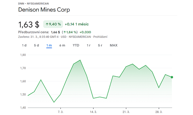Select the YTD range tab
Image resolution: width=193 pixels, height=115 pixels.
point(76,45)
